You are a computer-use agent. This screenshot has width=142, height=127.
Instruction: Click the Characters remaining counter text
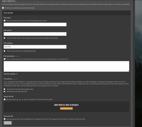pos(11,74)
